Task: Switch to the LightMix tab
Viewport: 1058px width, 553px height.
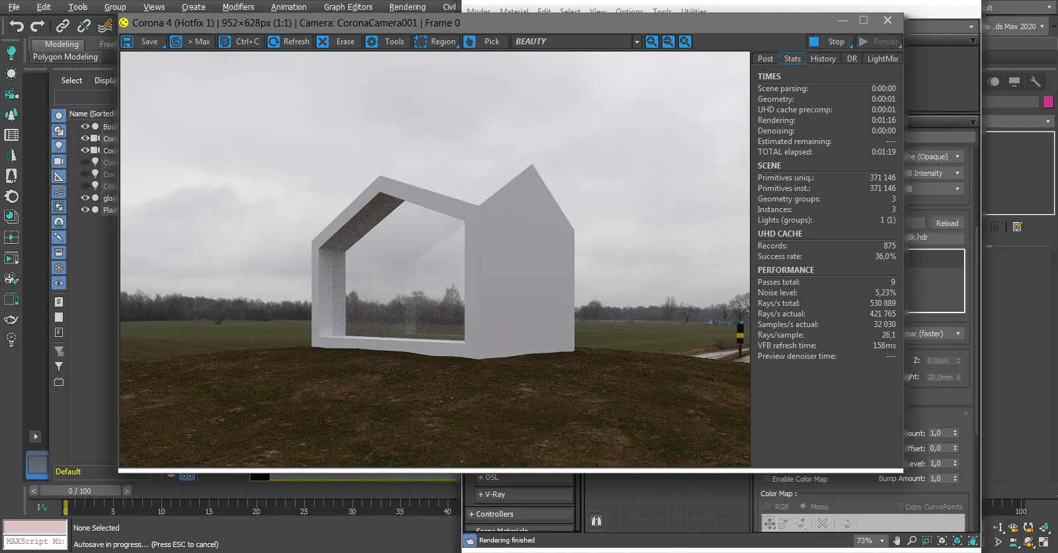Action: click(882, 59)
